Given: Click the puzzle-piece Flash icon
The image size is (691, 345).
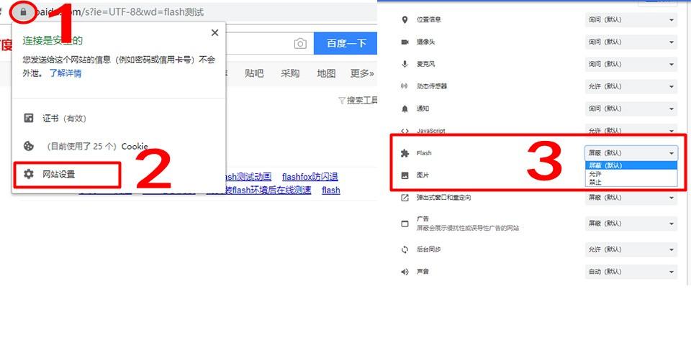Looking at the screenshot, I should 405,153.
